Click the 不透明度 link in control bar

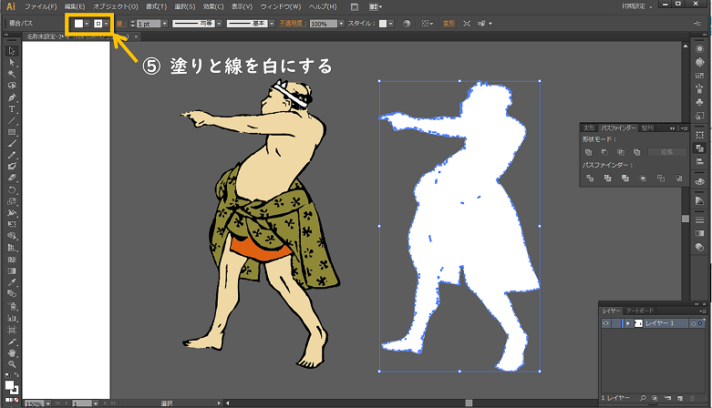point(291,24)
